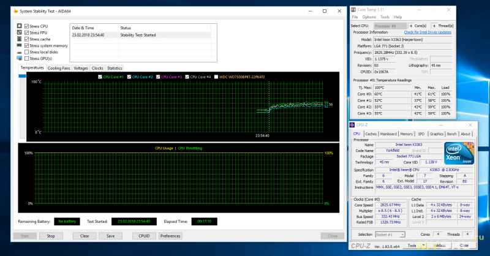This screenshot has width=490, height=256.
Task: Click the disk icon beside Stress local disks
Action: [20, 52]
